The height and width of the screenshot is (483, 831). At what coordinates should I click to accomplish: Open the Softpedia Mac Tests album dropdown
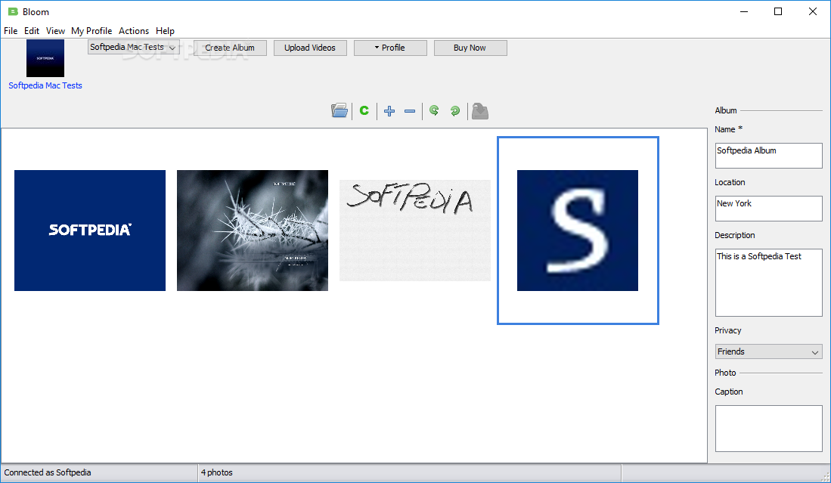(134, 47)
